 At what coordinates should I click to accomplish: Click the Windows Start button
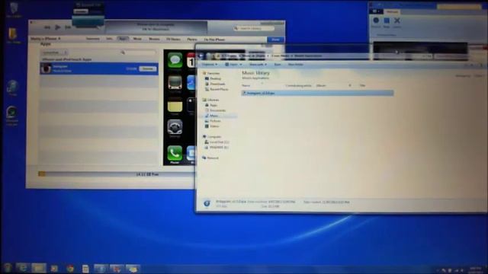tap(7, 268)
